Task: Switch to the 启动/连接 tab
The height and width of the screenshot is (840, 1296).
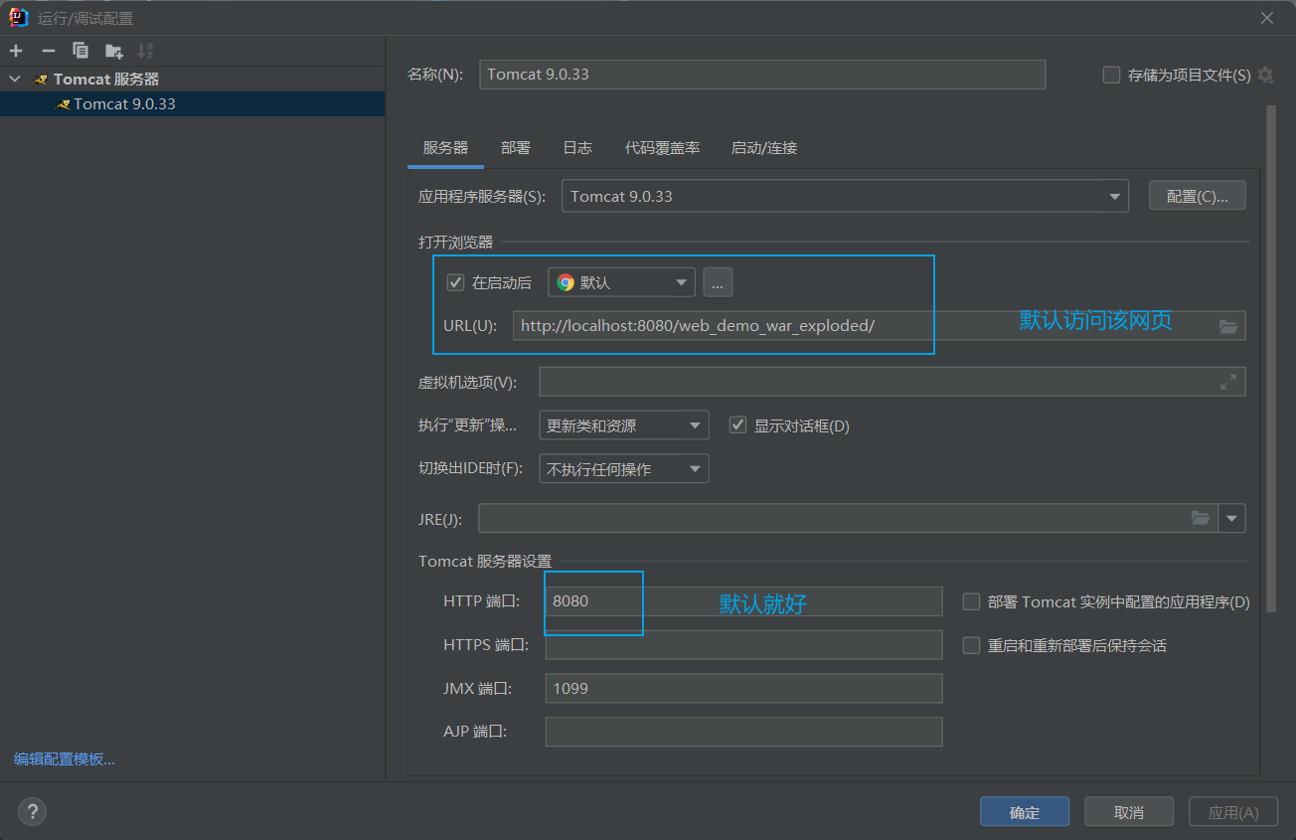Action: (x=764, y=147)
